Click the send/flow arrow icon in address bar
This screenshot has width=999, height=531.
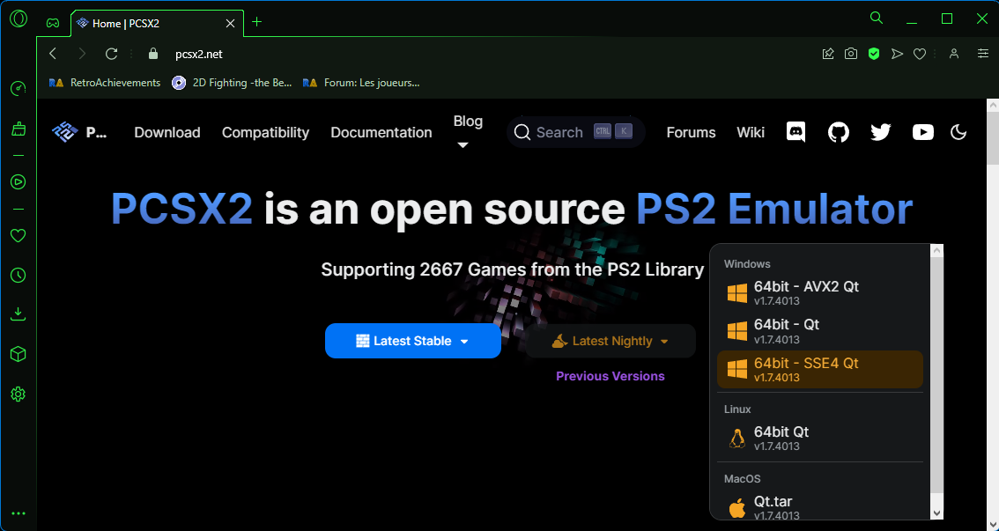pyautogui.click(x=897, y=54)
